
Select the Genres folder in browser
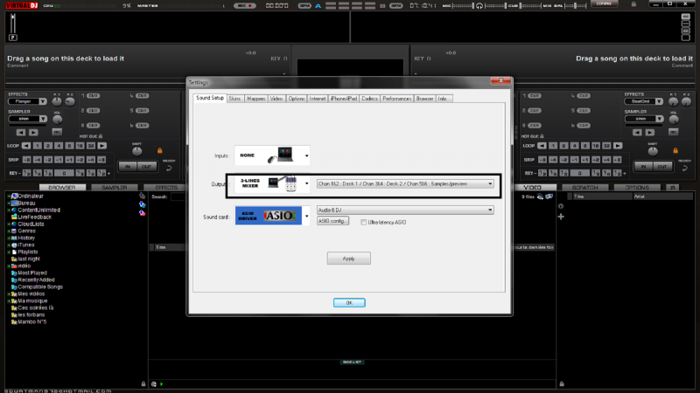coord(26,231)
